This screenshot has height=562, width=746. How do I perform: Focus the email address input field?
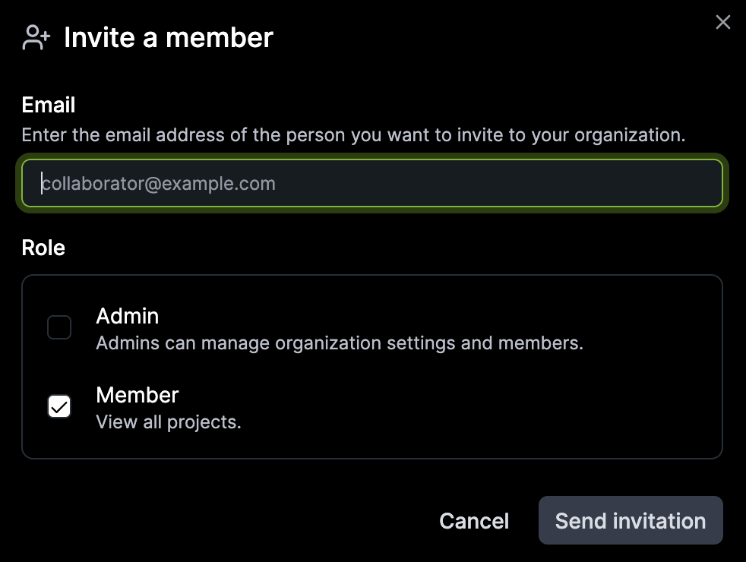coord(372,183)
